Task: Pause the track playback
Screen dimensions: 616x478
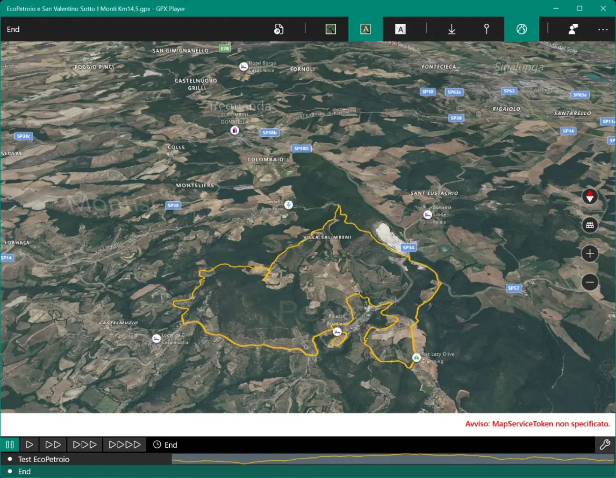Action: click(x=10, y=445)
